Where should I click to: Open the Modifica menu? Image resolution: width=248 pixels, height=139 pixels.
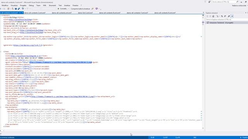pyautogui.click(x=5, y=5)
